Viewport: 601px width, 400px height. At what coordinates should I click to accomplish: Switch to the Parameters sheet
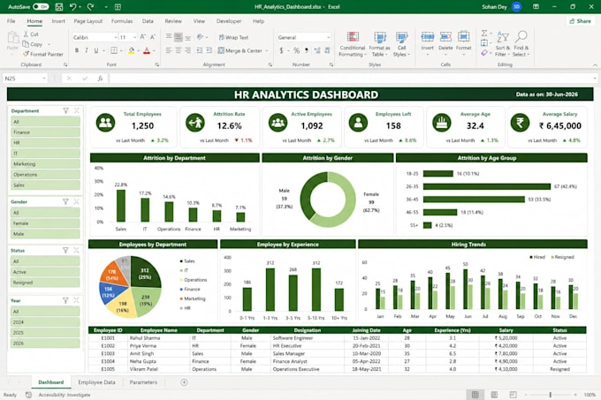click(143, 382)
